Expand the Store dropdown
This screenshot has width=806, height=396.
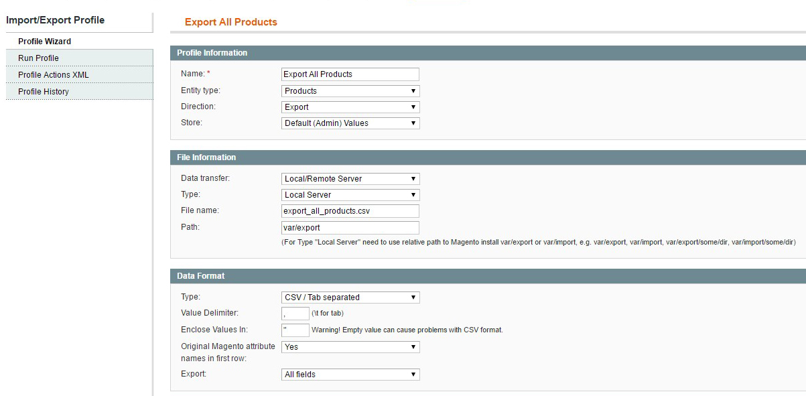pyautogui.click(x=350, y=123)
